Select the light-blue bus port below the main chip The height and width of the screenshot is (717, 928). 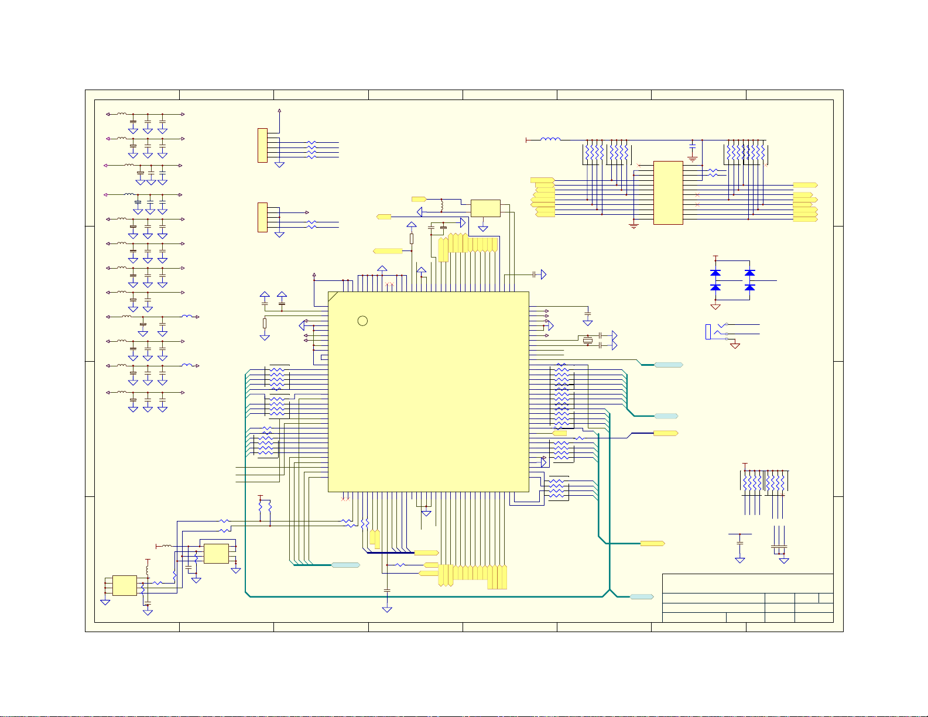346,565
